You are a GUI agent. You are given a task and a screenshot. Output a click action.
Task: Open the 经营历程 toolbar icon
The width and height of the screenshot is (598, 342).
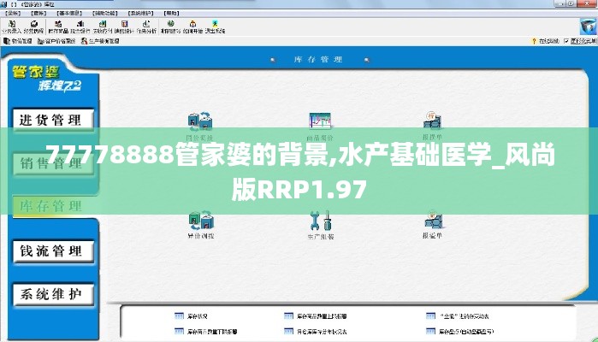[33, 27]
